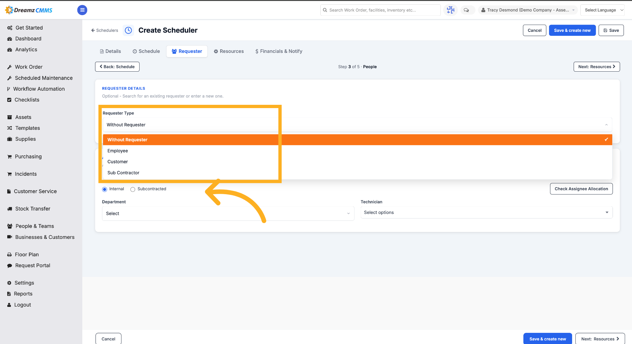Click the Analytics icon in sidebar
Viewport: 632px width, 344px height.
[x=10, y=50]
